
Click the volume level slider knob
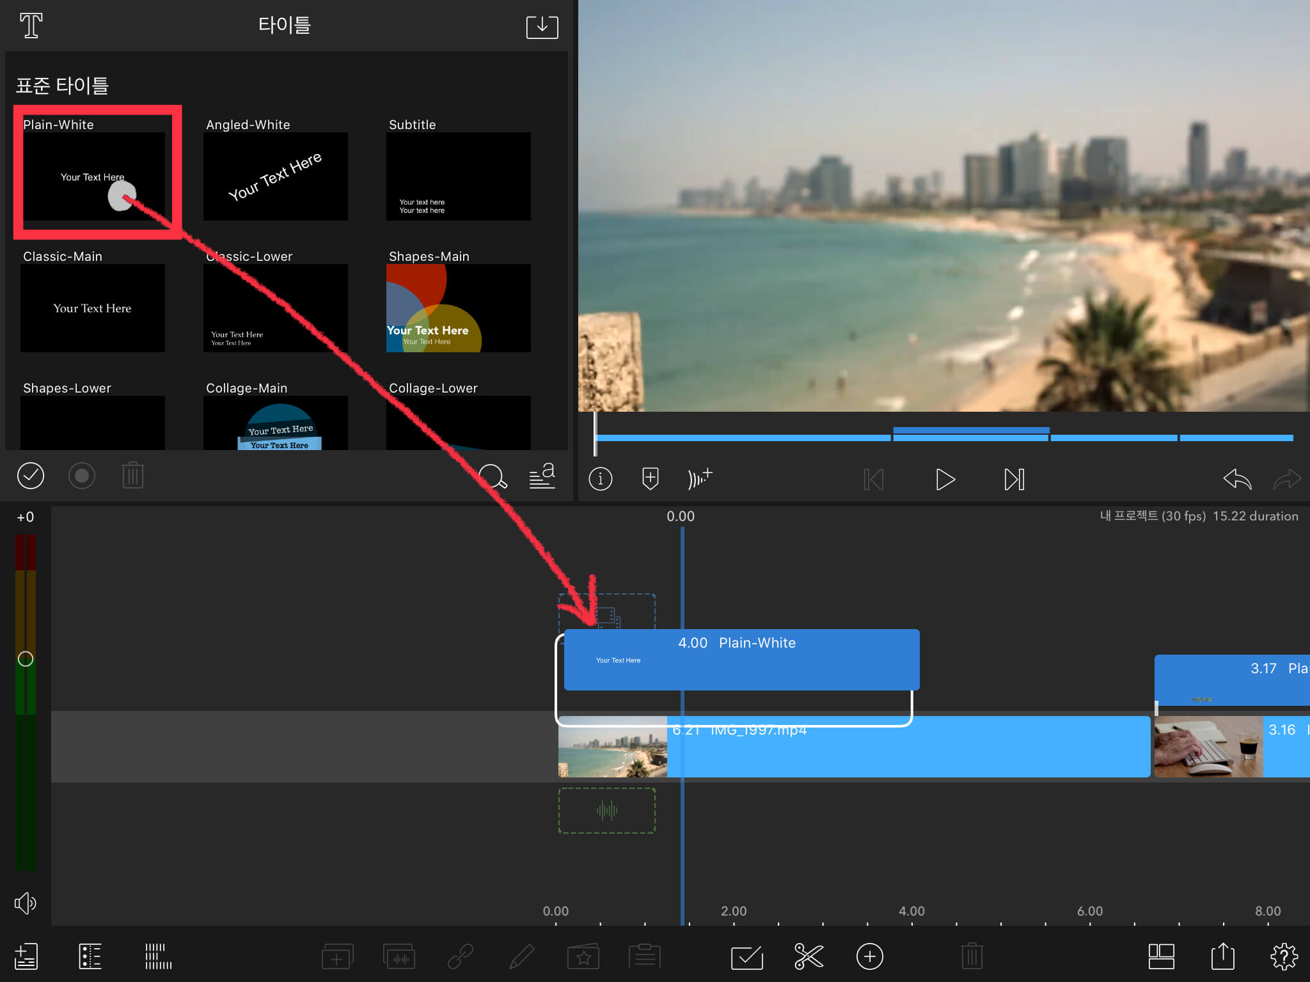(x=26, y=659)
